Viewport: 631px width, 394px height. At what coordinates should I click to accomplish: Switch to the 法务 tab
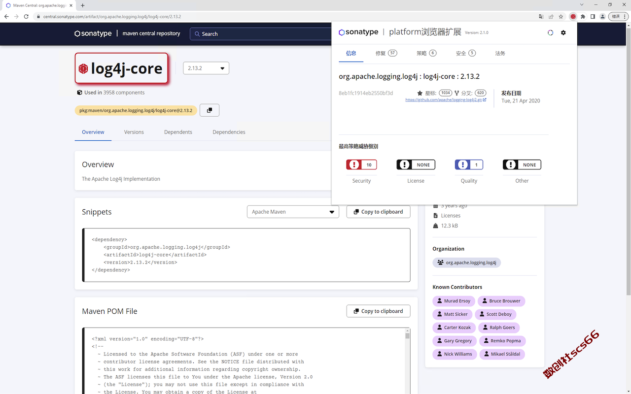pos(500,53)
